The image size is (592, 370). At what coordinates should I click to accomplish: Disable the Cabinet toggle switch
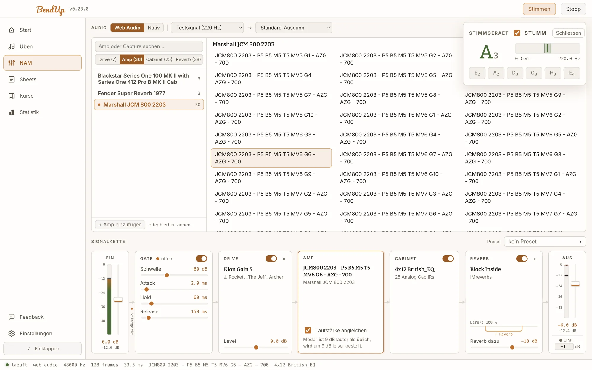tap(448, 259)
